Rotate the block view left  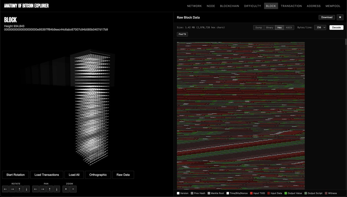click(x=5, y=189)
